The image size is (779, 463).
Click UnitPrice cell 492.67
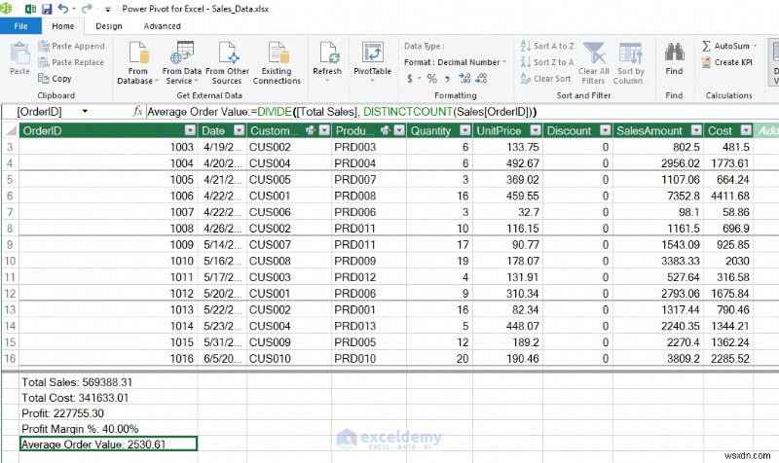(x=507, y=163)
